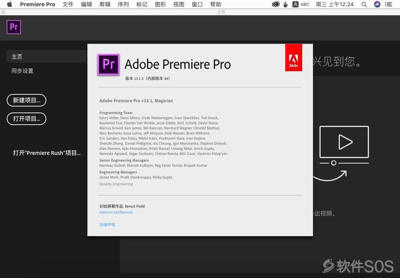The image size is (400, 278).
Task: Open the 序列 menu
Action: [123, 4]
